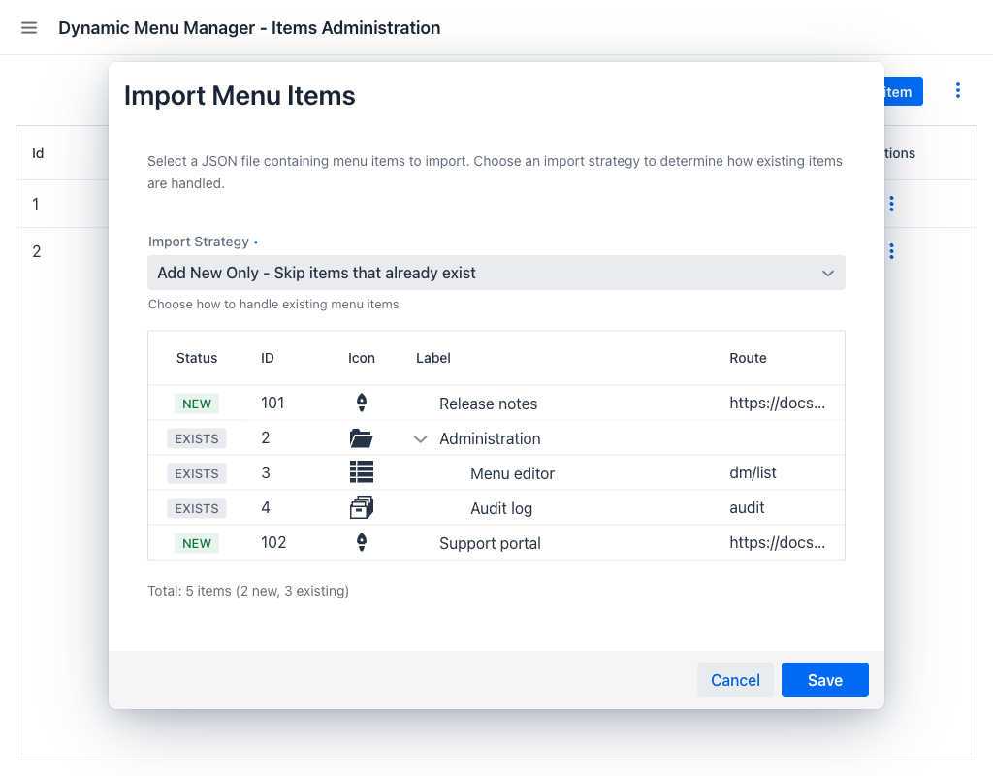Click the rocket icon for Support portal

(x=362, y=542)
